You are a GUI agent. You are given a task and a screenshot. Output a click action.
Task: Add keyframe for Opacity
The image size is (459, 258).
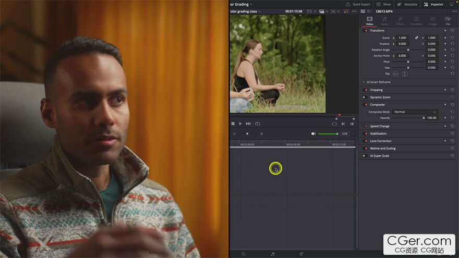445,118
